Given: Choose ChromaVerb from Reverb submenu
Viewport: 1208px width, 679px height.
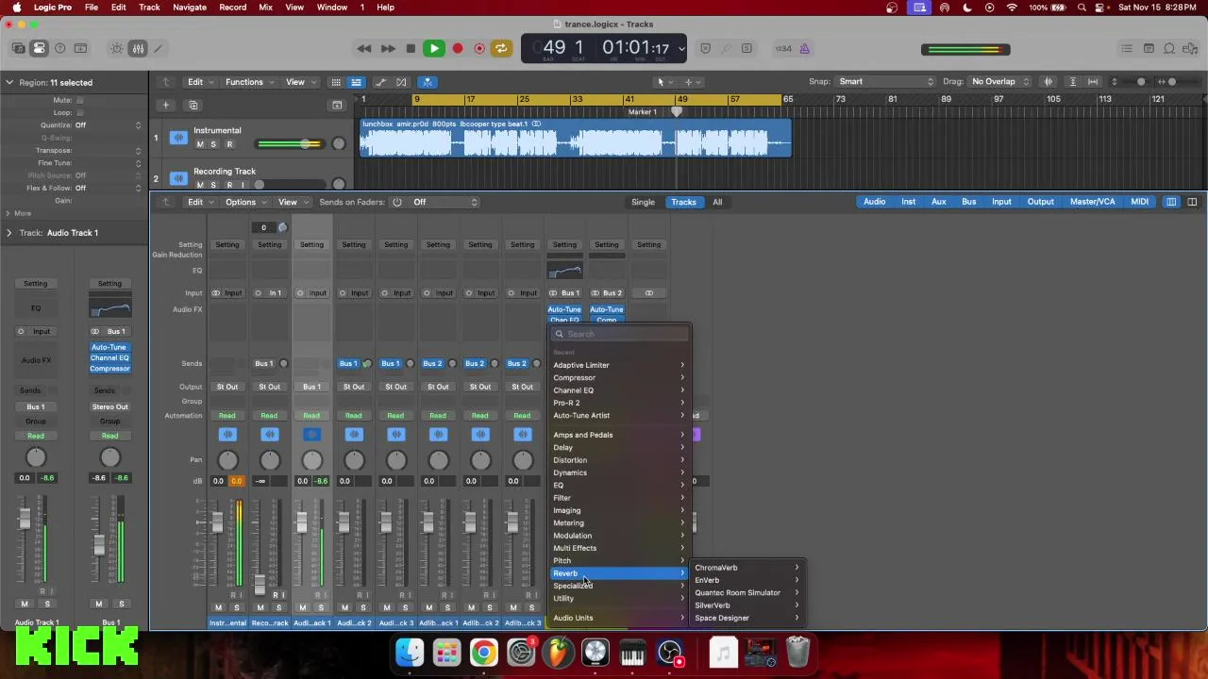Looking at the screenshot, I should coord(747,568).
